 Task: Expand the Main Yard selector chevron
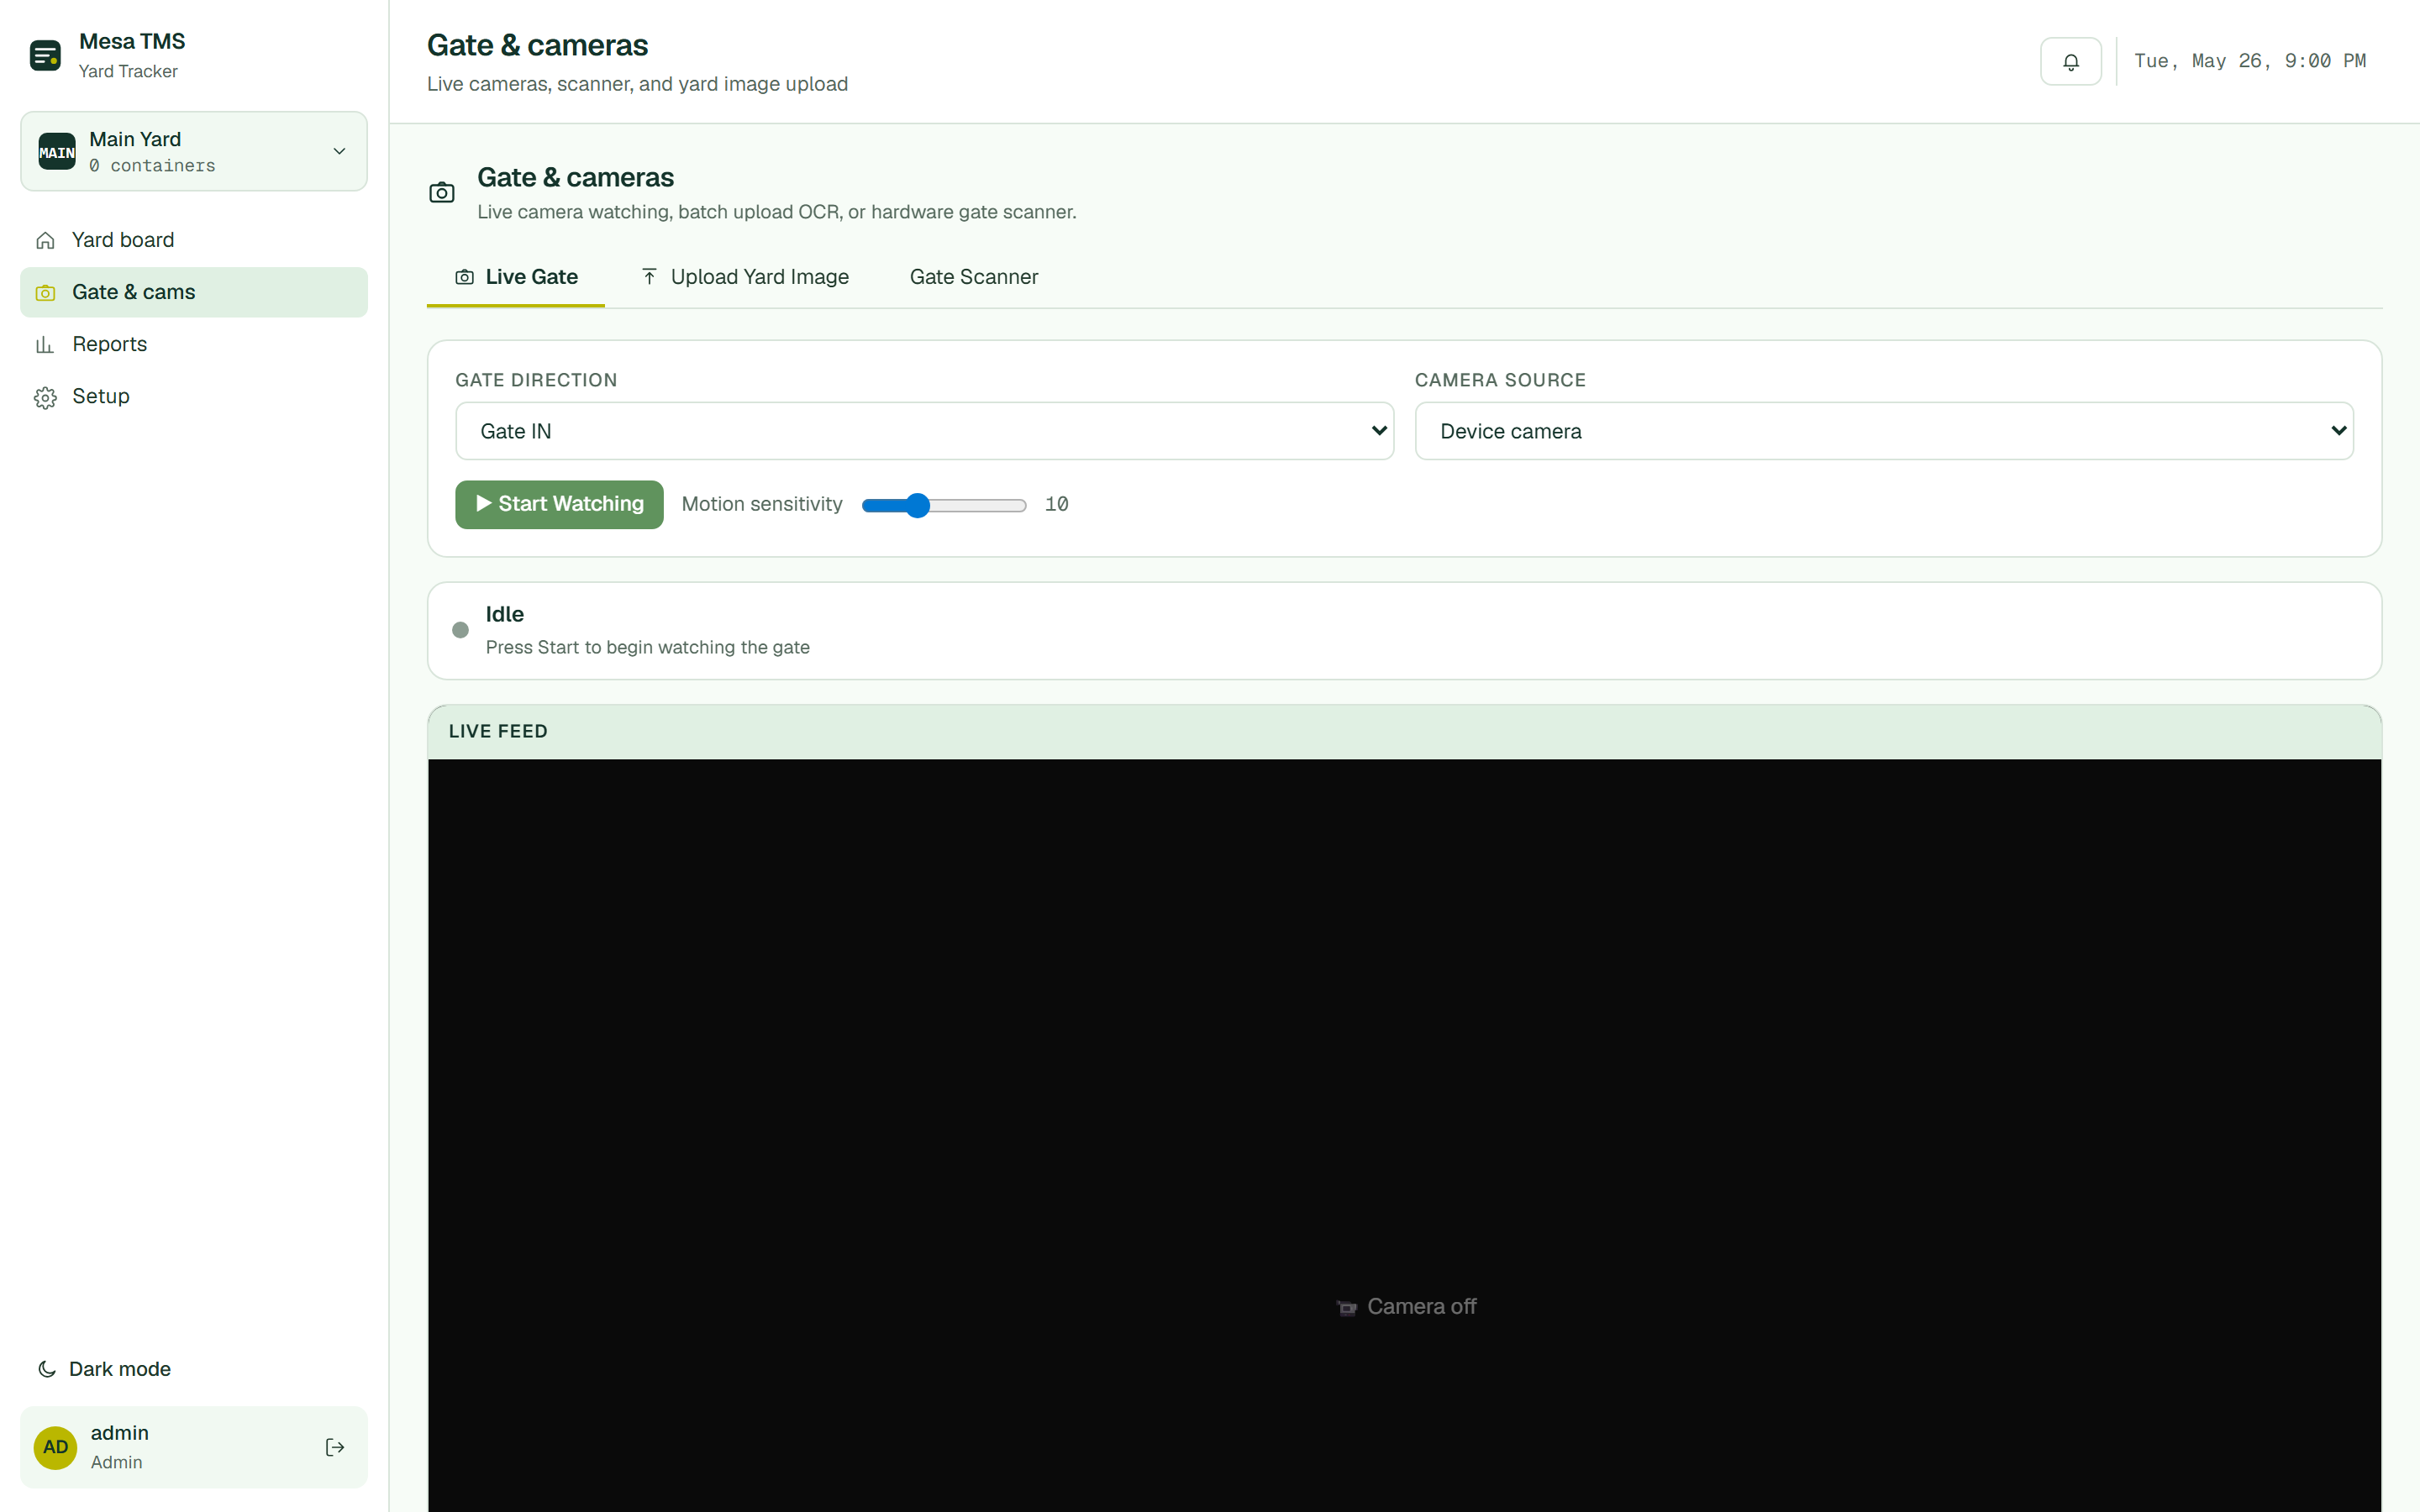click(339, 151)
